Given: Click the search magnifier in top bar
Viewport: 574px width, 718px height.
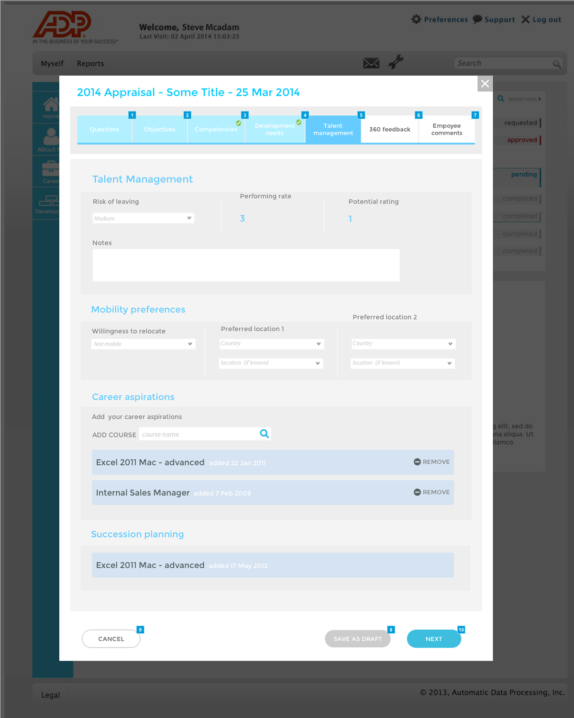Looking at the screenshot, I should point(557,64).
